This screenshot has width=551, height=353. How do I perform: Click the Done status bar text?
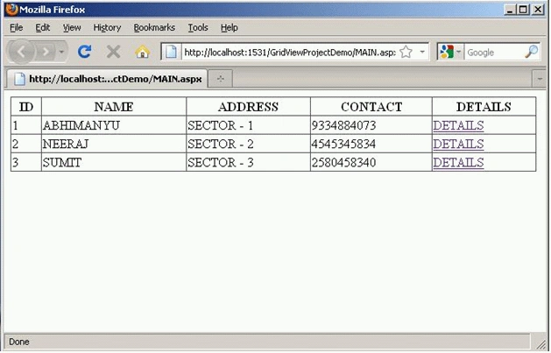tap(19, 342)
